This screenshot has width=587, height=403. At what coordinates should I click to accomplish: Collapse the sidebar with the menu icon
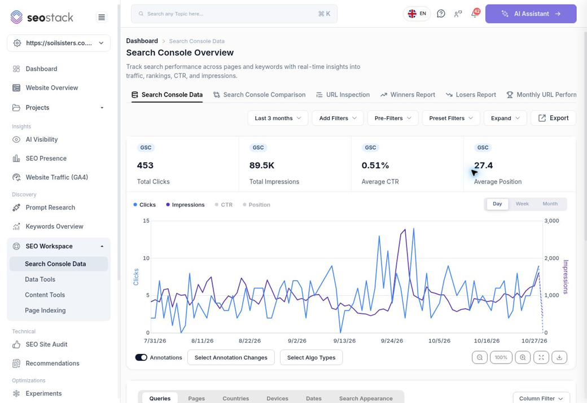click(102, 17)
